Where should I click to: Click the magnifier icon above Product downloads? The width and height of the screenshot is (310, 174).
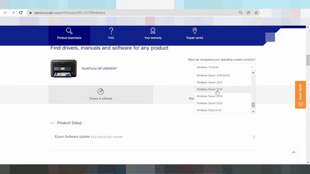(x=69, y=31)
